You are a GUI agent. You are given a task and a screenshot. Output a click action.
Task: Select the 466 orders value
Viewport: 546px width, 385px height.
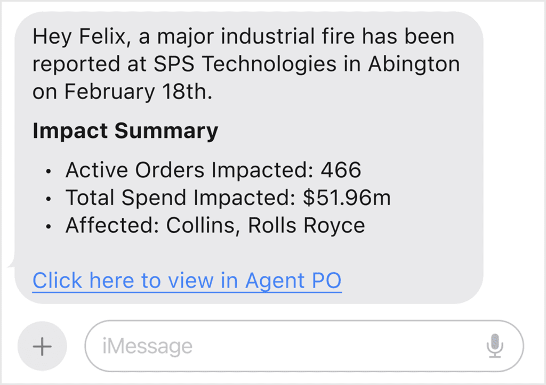tap(341, 170)
